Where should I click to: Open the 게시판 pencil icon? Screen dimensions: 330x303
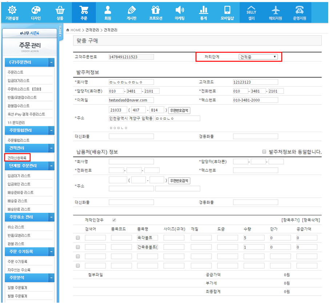(x=132, y=10)
